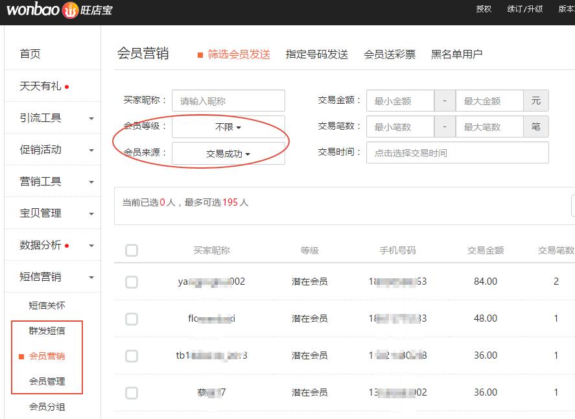
Task: Switch to the 指定号码发送 tab
Action: tap(316, 54)
